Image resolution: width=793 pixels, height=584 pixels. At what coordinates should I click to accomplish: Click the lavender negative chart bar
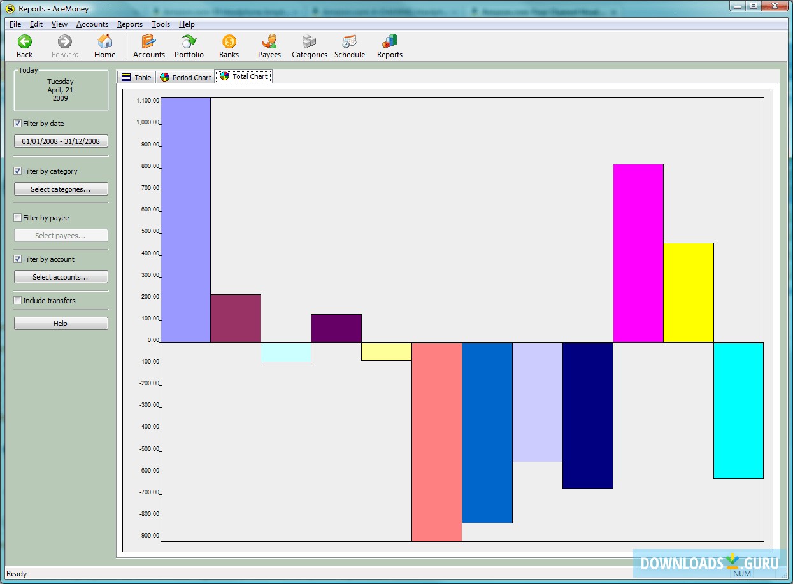click(x=538, y=402)
